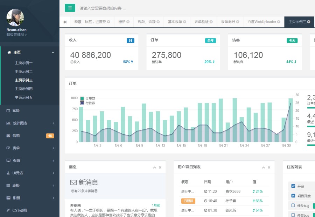Click the bar chart icon beside 统计图表
The width and height of the screenshot is (315, 217).
[8, 123]
